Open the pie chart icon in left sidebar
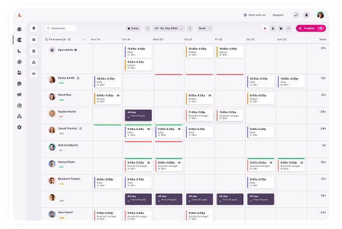342x229 pixels. coord(19,62)
